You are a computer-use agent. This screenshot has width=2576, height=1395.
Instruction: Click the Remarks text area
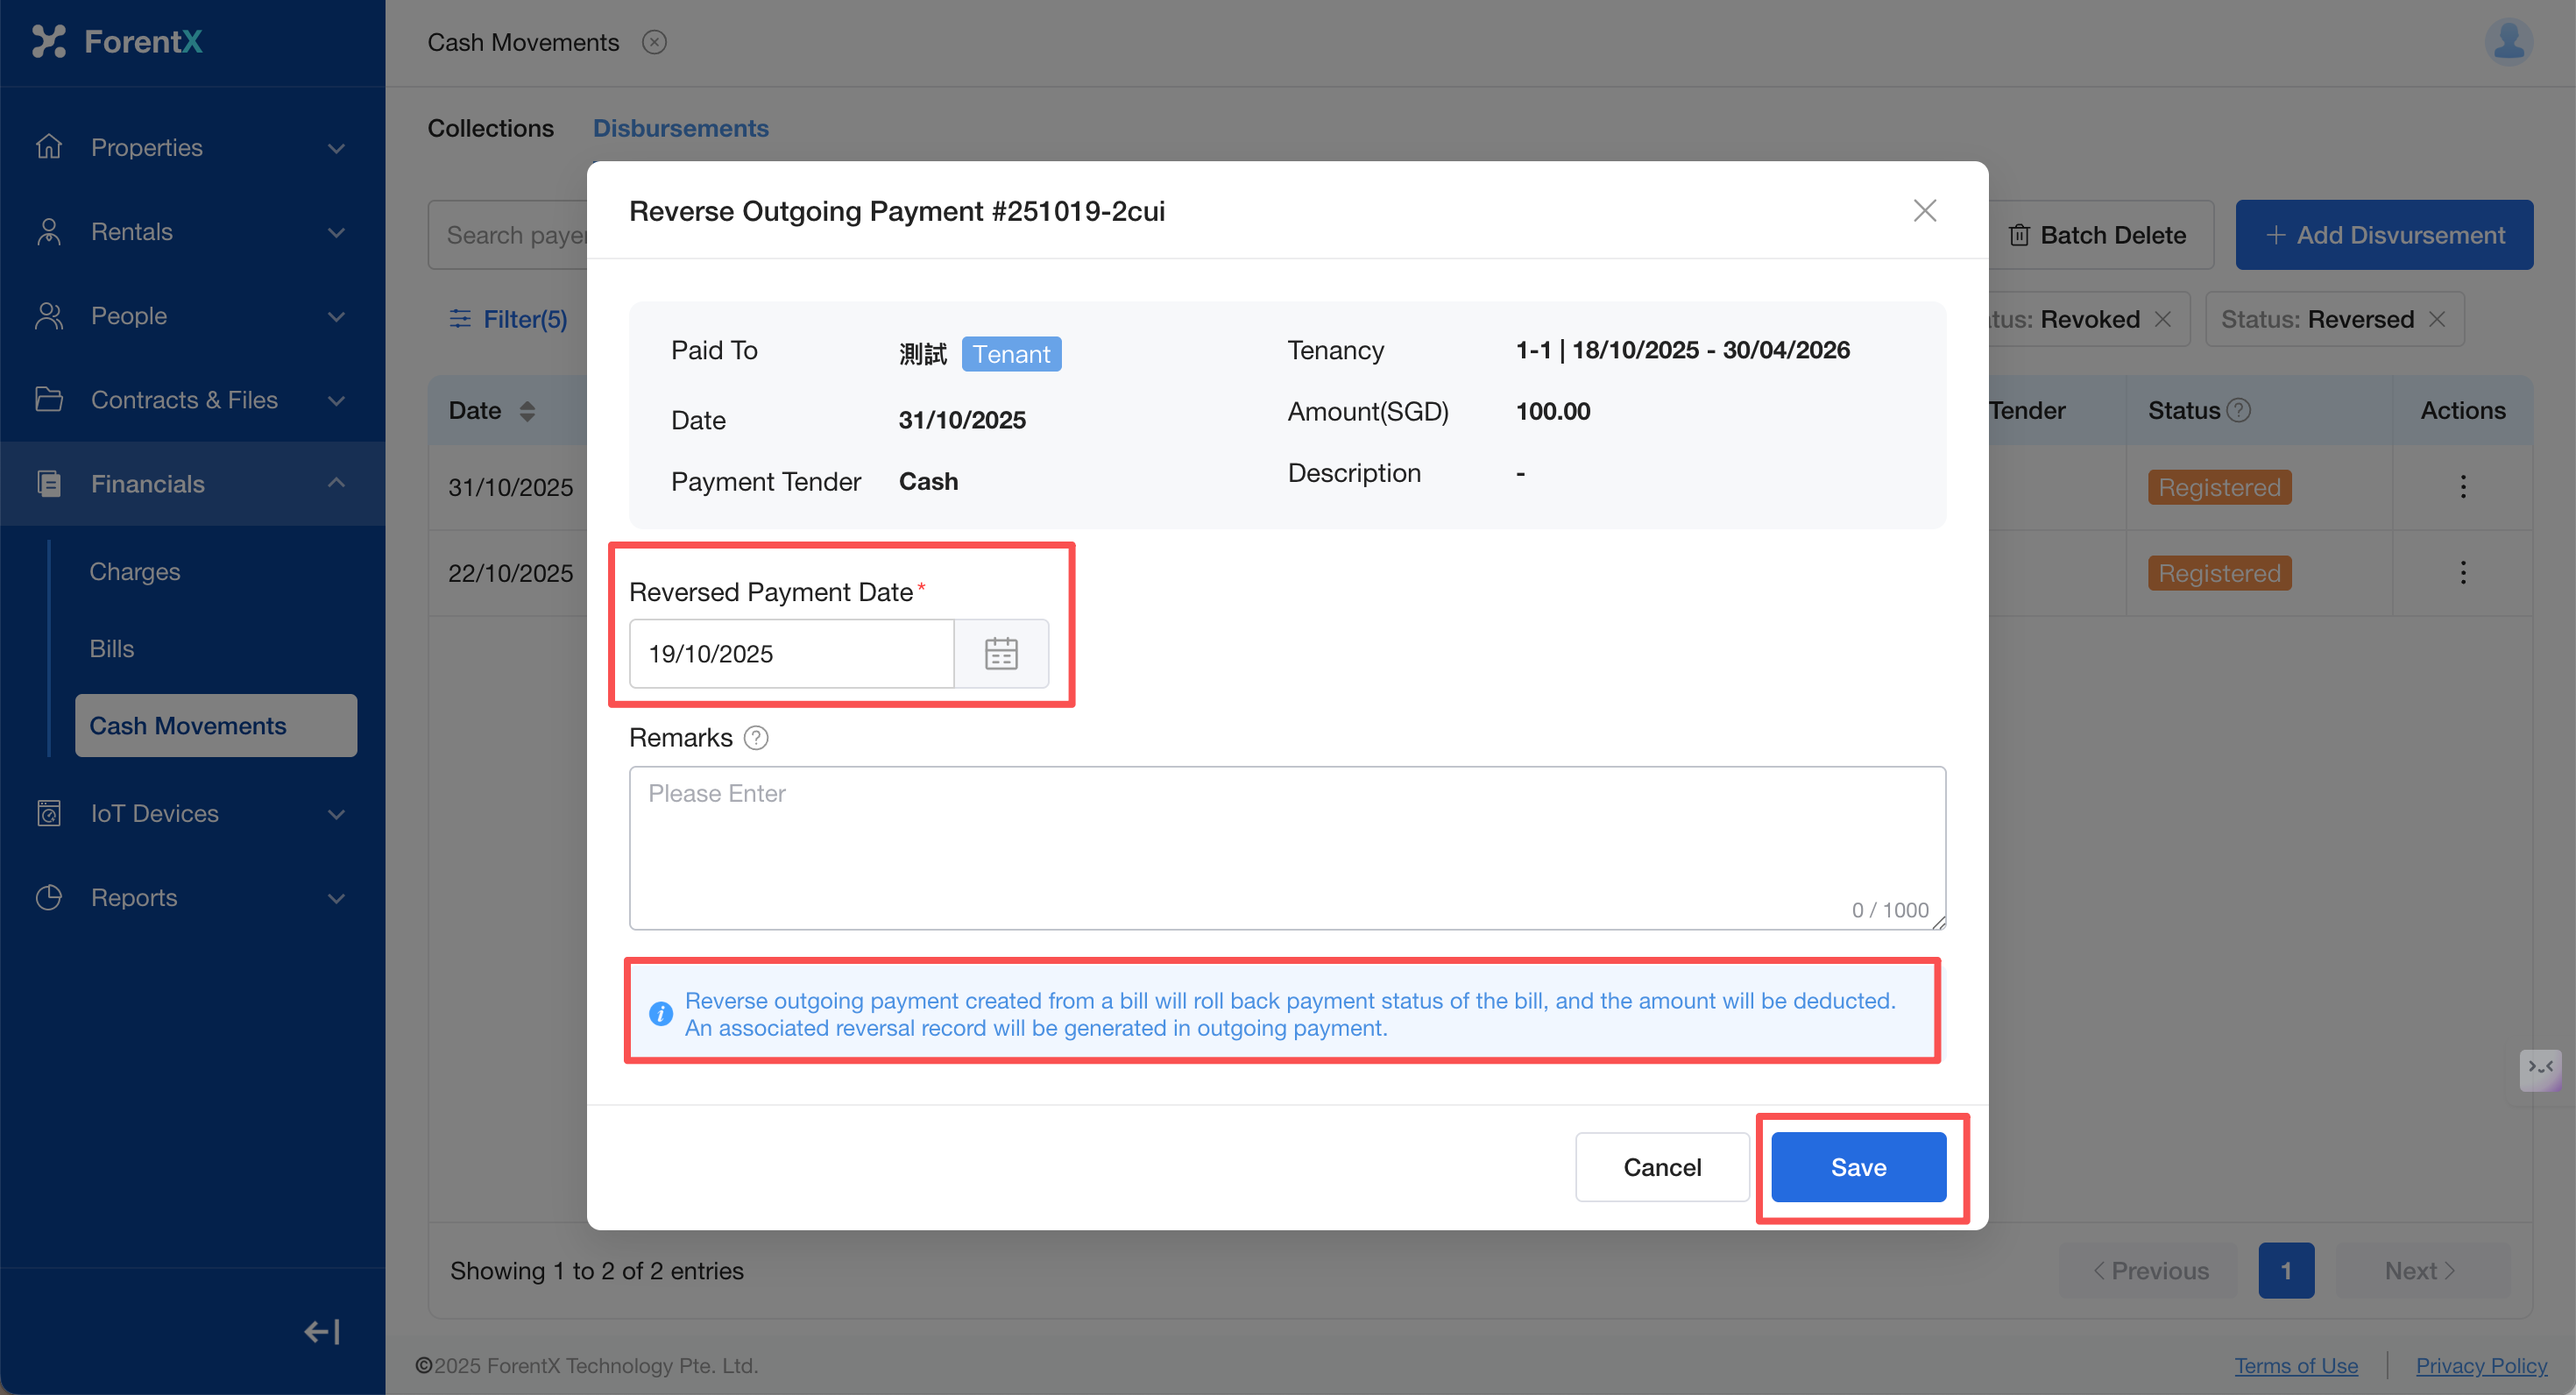click(x=1286, y=847)
